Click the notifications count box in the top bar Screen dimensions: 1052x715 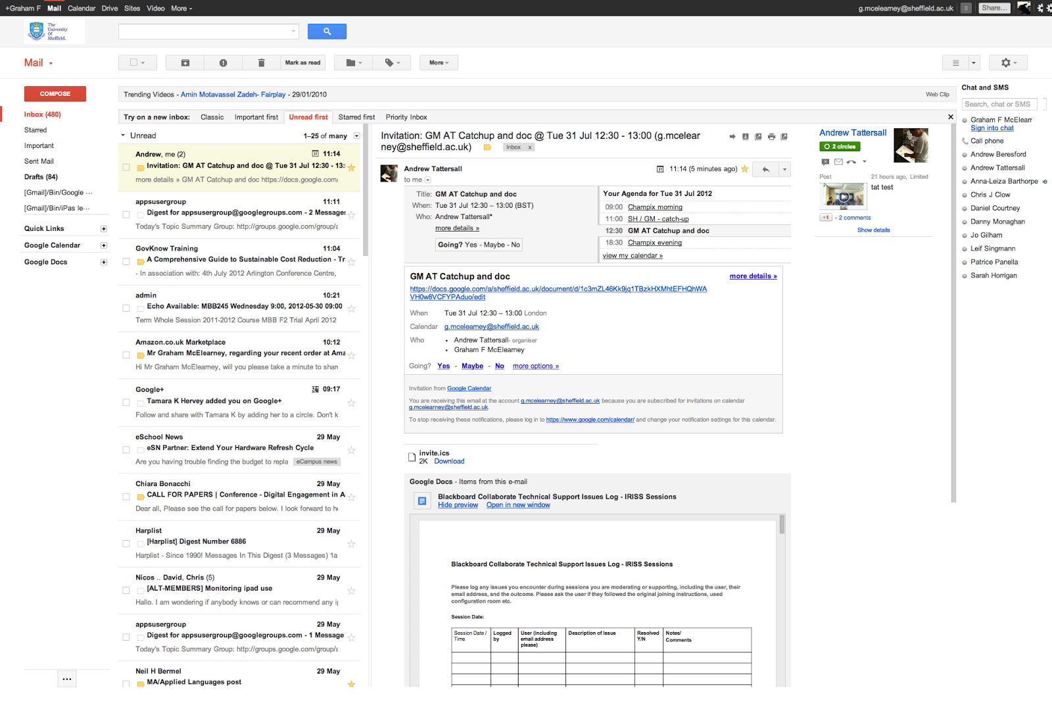pos(966,8)
